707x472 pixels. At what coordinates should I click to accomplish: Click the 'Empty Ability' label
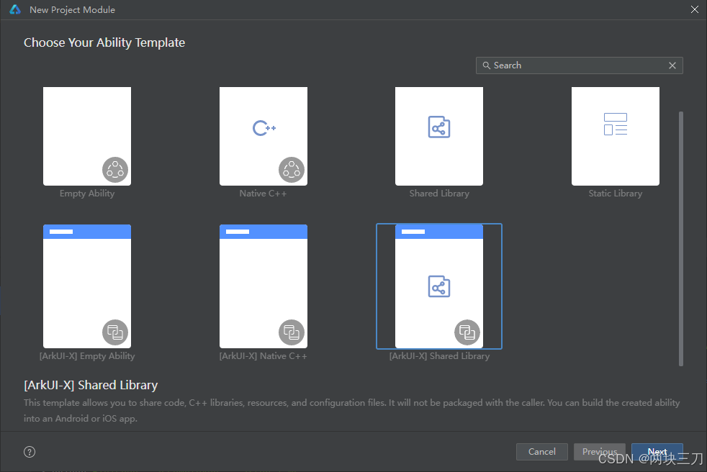87,194
